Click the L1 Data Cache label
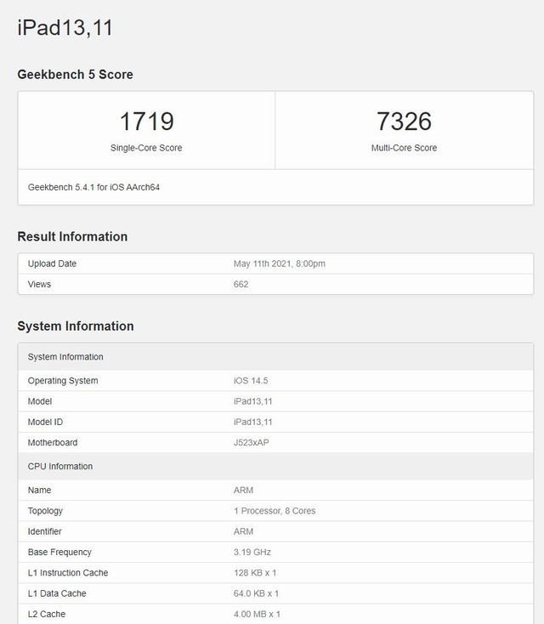This screenshot has height=624, width=544. tap(57, 593)
